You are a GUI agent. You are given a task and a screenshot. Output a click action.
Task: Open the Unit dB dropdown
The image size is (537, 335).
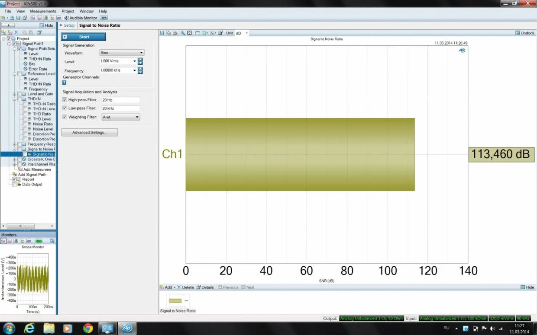(x=247, y=33)
